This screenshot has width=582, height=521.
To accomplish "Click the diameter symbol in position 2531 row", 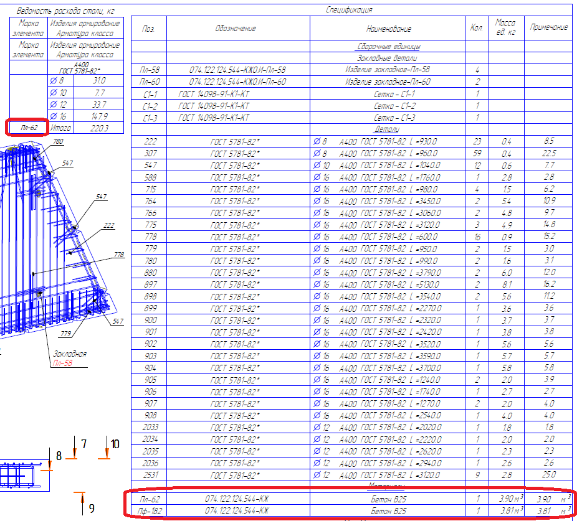I will point(316,475).
